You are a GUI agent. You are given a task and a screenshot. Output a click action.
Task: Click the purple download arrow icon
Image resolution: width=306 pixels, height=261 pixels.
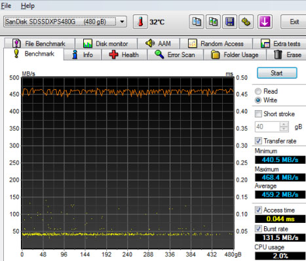click(265, 22)
